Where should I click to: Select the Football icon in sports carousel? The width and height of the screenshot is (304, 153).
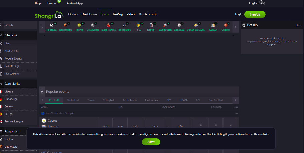click(51, 25)
